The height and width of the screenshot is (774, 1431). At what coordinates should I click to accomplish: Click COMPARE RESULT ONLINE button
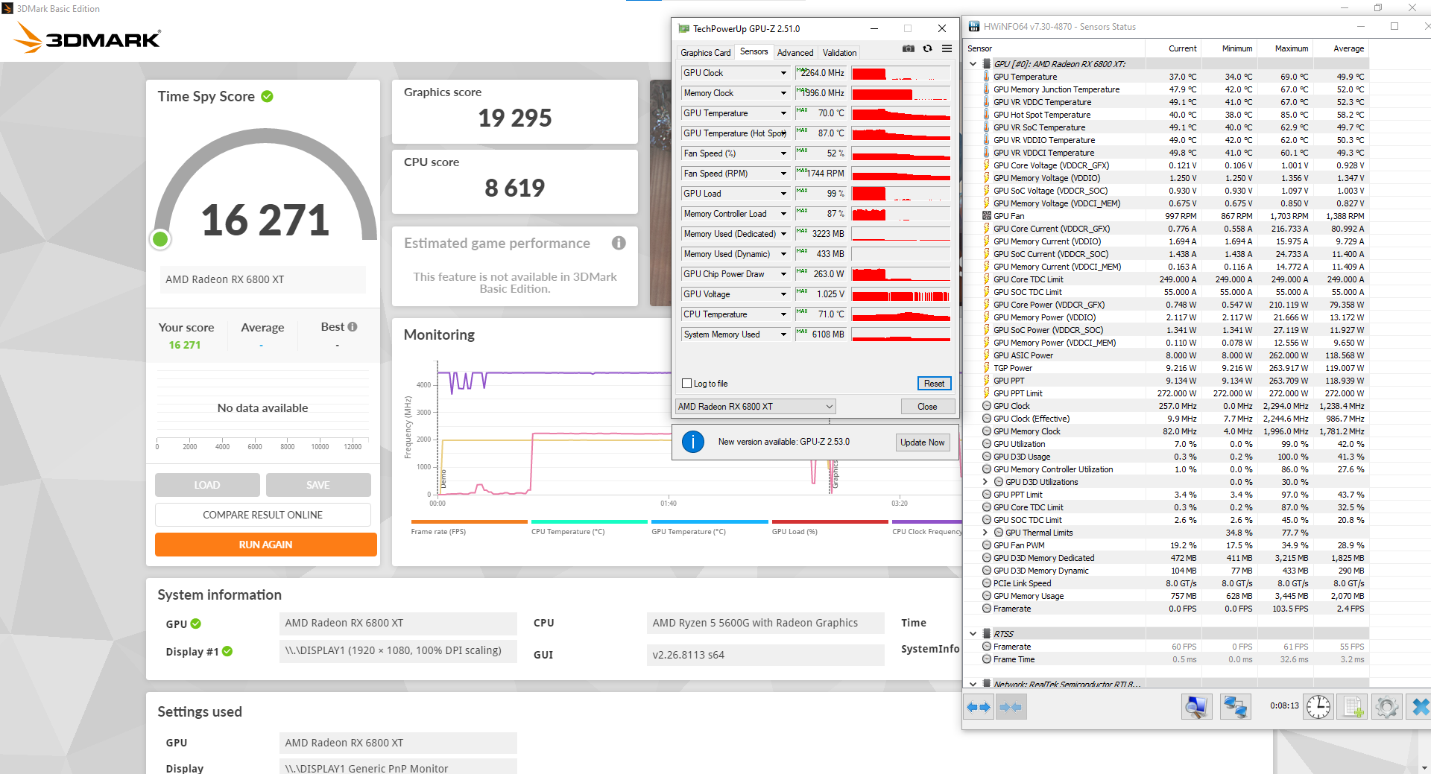262,515
